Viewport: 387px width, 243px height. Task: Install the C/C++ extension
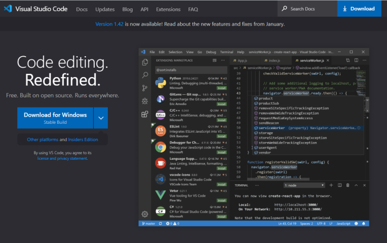222,120
